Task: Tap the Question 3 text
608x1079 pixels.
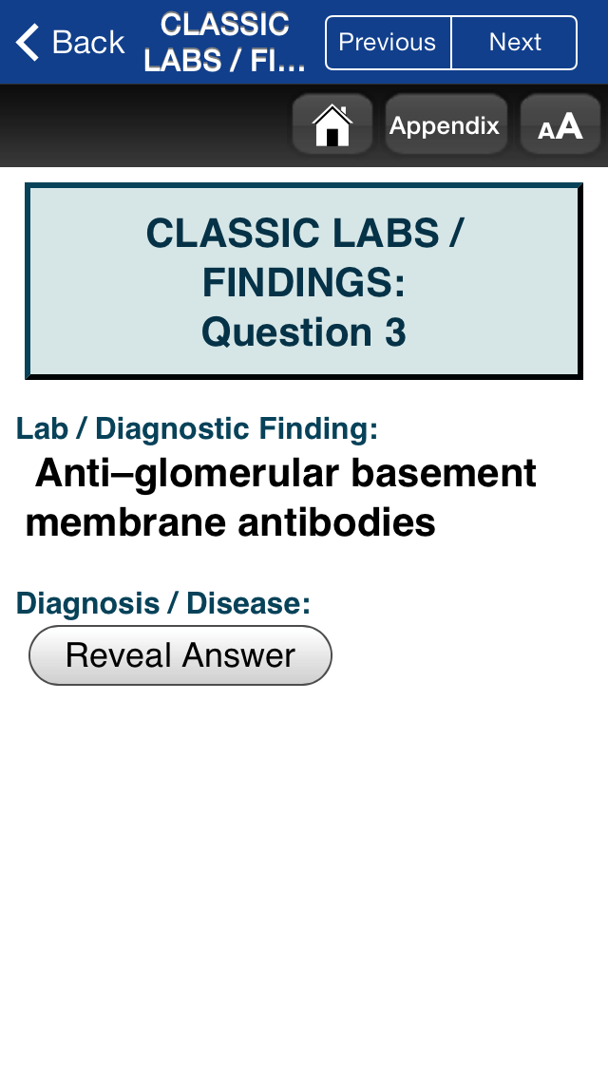Action: tap(304, 332)
